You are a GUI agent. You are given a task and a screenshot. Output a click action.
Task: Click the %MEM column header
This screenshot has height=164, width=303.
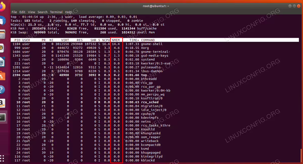[116, 40]
